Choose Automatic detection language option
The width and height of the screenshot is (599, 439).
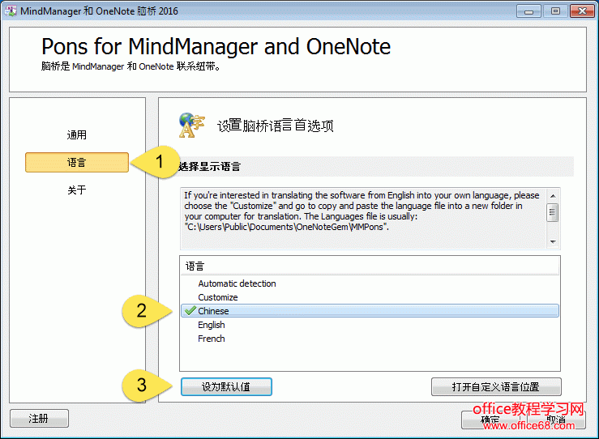click(237, 283)
